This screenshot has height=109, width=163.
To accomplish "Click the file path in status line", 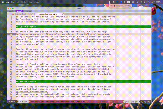I will click(x=58, y=102).
